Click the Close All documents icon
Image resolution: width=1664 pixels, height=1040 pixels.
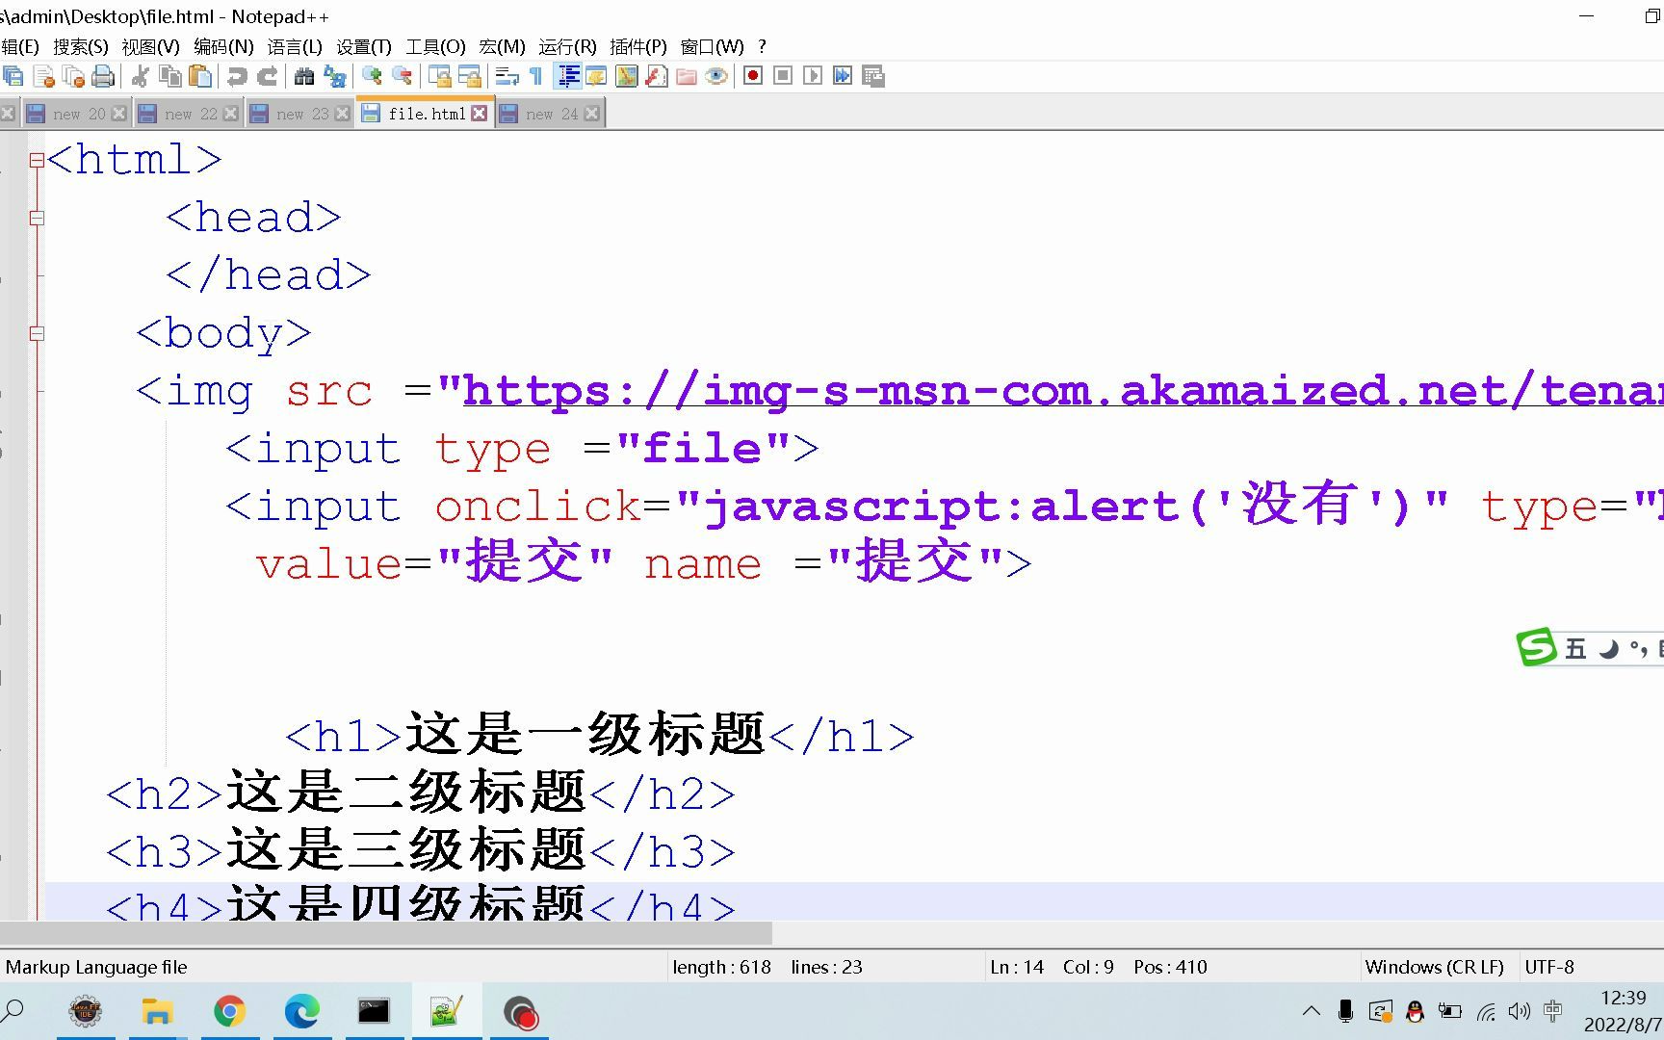(x=73, y=76)
